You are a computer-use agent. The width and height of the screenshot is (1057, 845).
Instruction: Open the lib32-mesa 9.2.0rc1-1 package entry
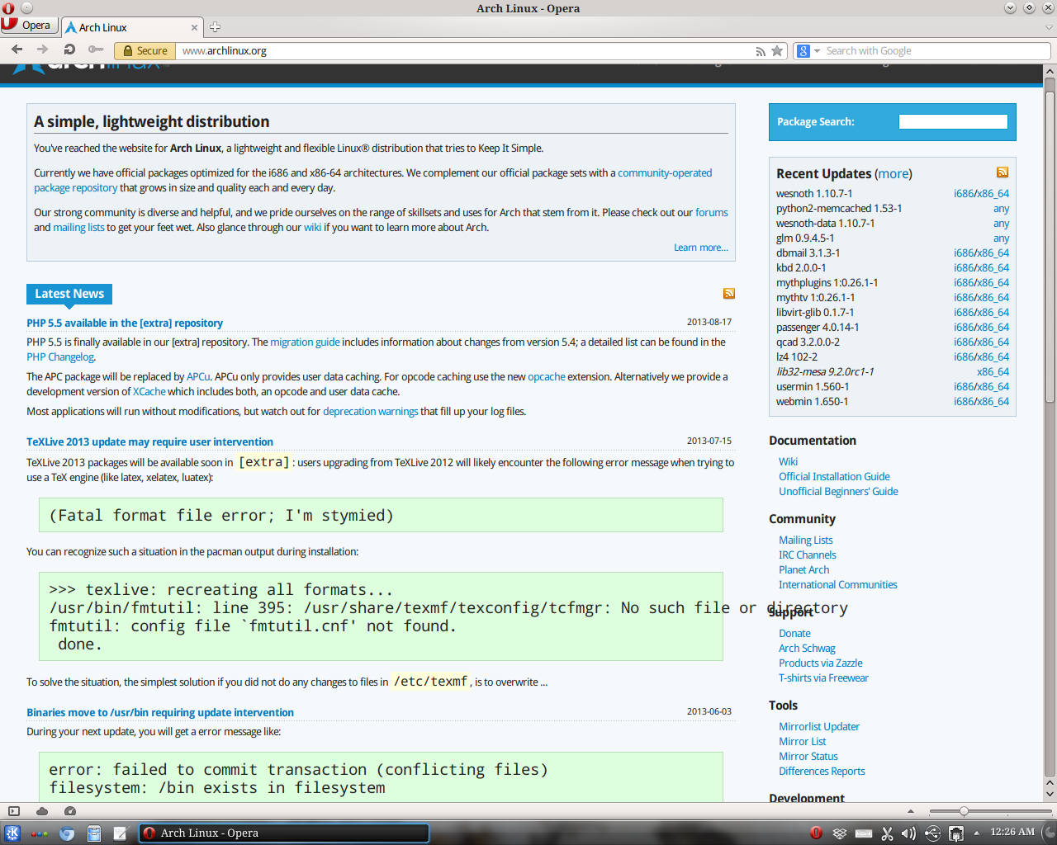(x=825, y=371)
